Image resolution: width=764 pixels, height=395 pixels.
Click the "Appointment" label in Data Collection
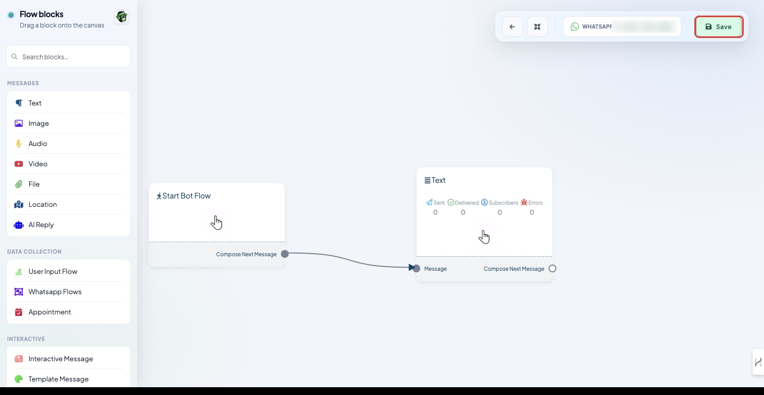50,312
